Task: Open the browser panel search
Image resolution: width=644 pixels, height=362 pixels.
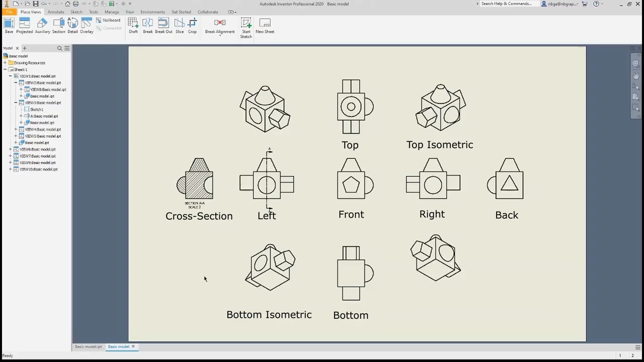Action: point(59,48)
